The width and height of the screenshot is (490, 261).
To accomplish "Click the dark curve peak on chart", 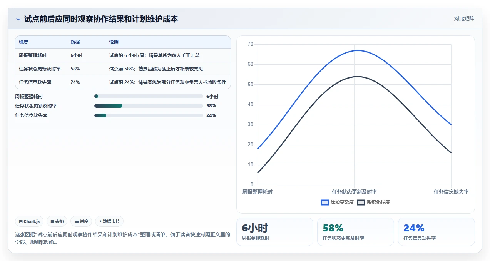I will [x=358, y=76].
